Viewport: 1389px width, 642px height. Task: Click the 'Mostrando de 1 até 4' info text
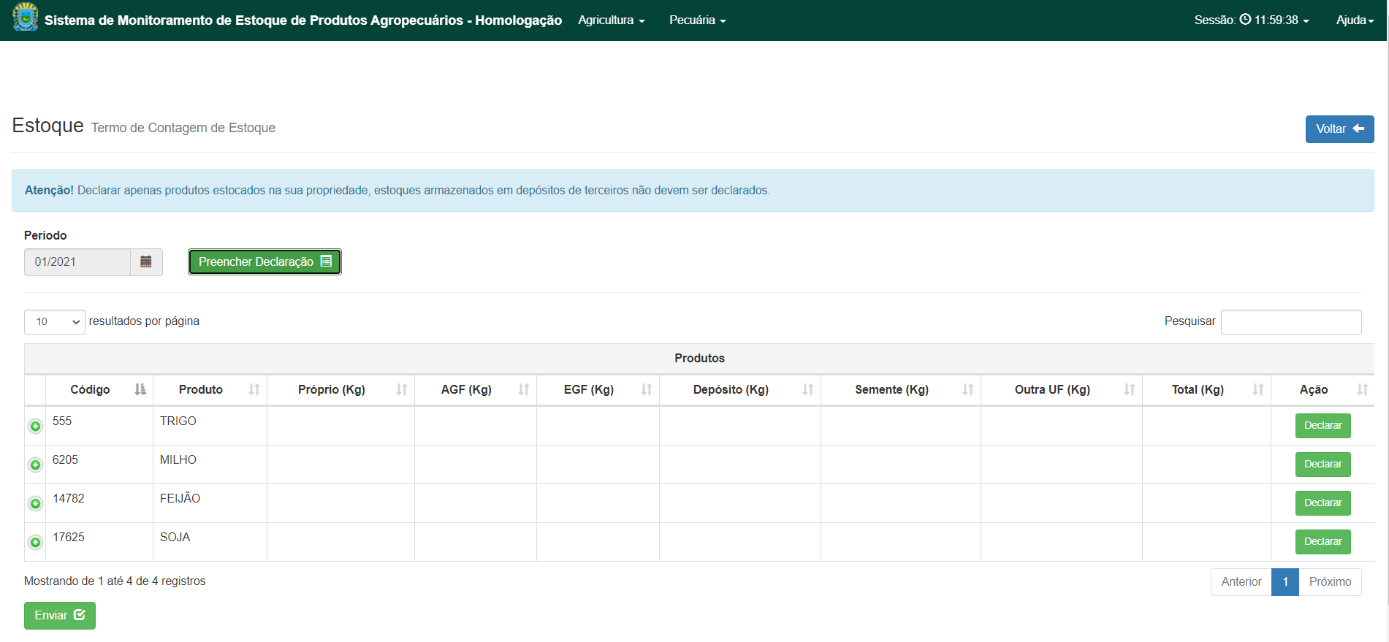115,581
